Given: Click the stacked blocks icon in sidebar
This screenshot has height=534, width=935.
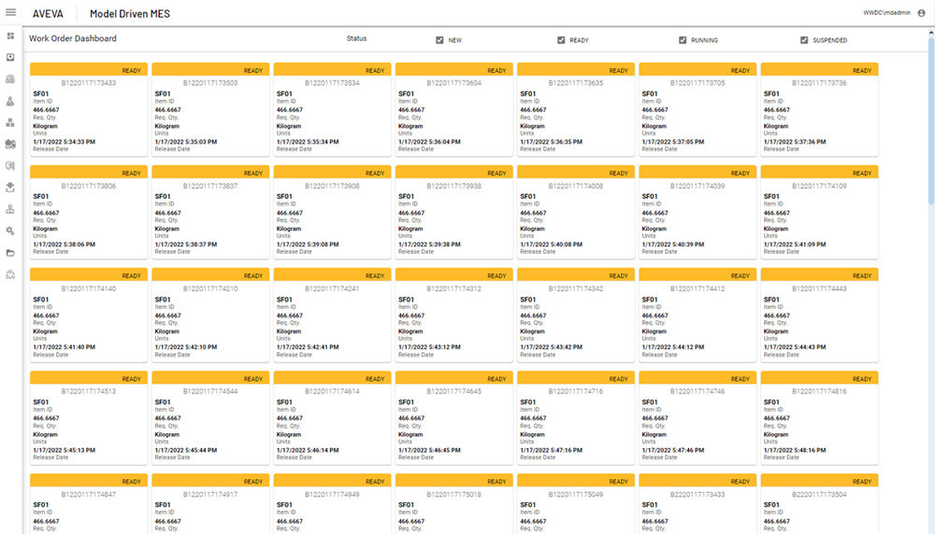Looking at the screenshot, I should (10, 122).
